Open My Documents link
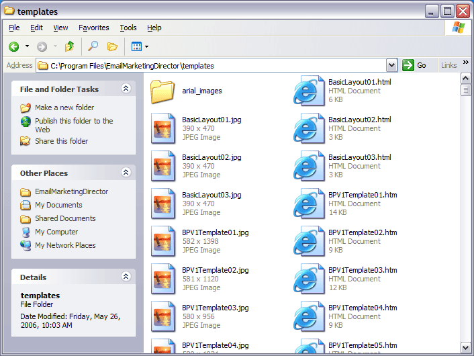 coord(58,205)
